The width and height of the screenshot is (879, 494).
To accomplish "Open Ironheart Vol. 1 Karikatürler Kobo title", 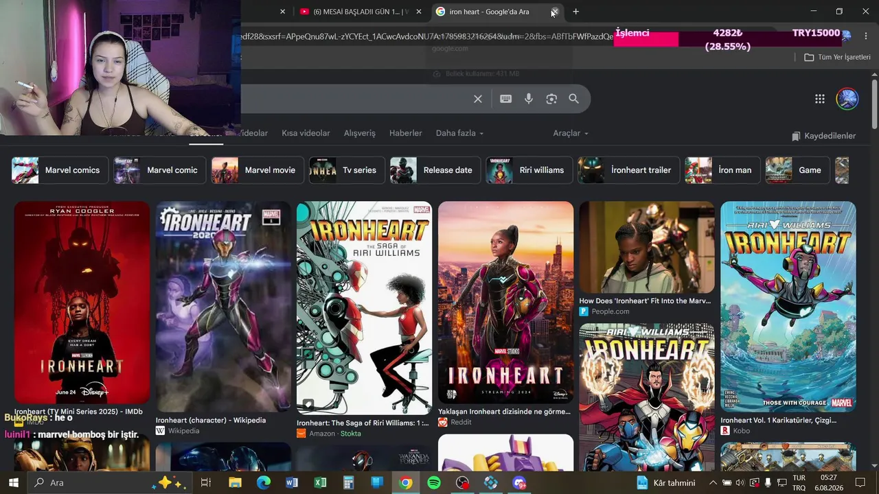I will point(779,421).
